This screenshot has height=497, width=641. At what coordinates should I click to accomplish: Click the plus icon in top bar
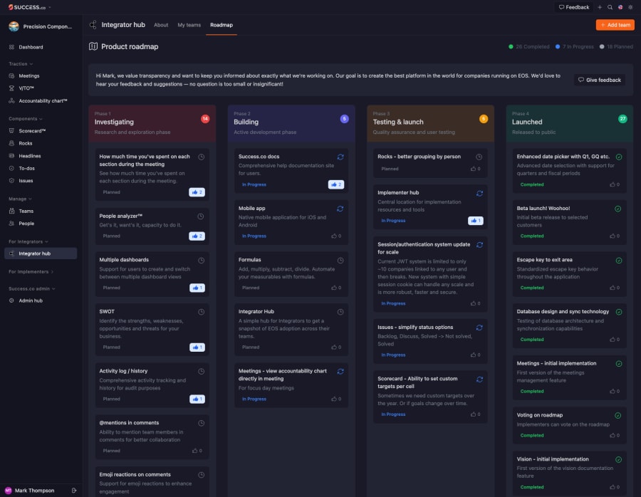pyautogui.click(x=599, y=7)
